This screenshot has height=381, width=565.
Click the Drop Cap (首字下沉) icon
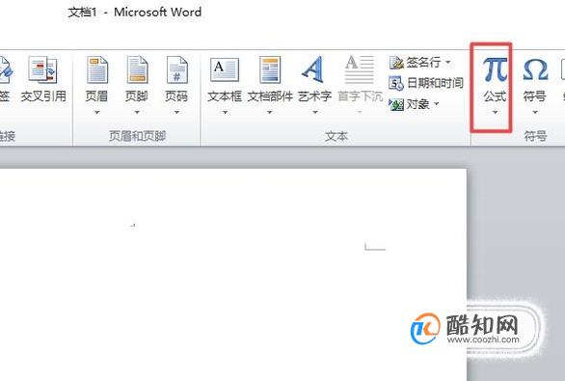tap(360, 69)
